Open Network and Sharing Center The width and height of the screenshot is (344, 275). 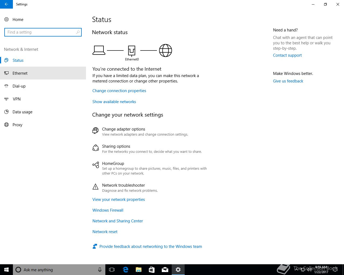tap(118, 221)
